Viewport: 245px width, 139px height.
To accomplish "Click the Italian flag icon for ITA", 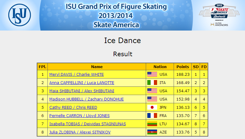I will point(152,82).
